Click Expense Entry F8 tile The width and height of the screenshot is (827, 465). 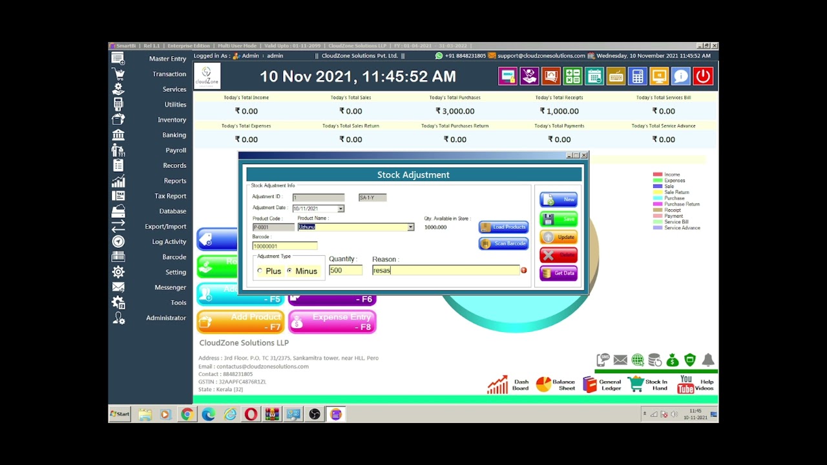pos(332,322)
